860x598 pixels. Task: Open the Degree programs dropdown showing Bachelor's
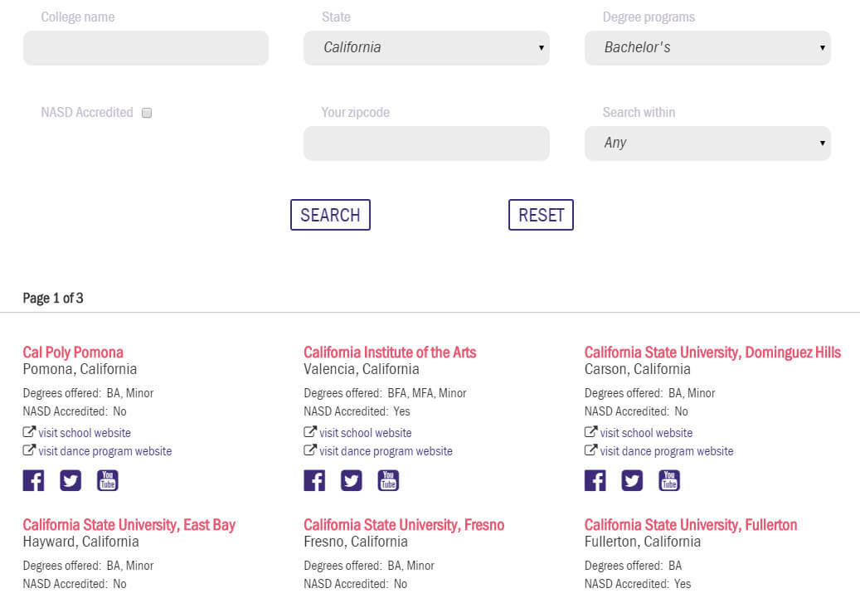(707, 48)
